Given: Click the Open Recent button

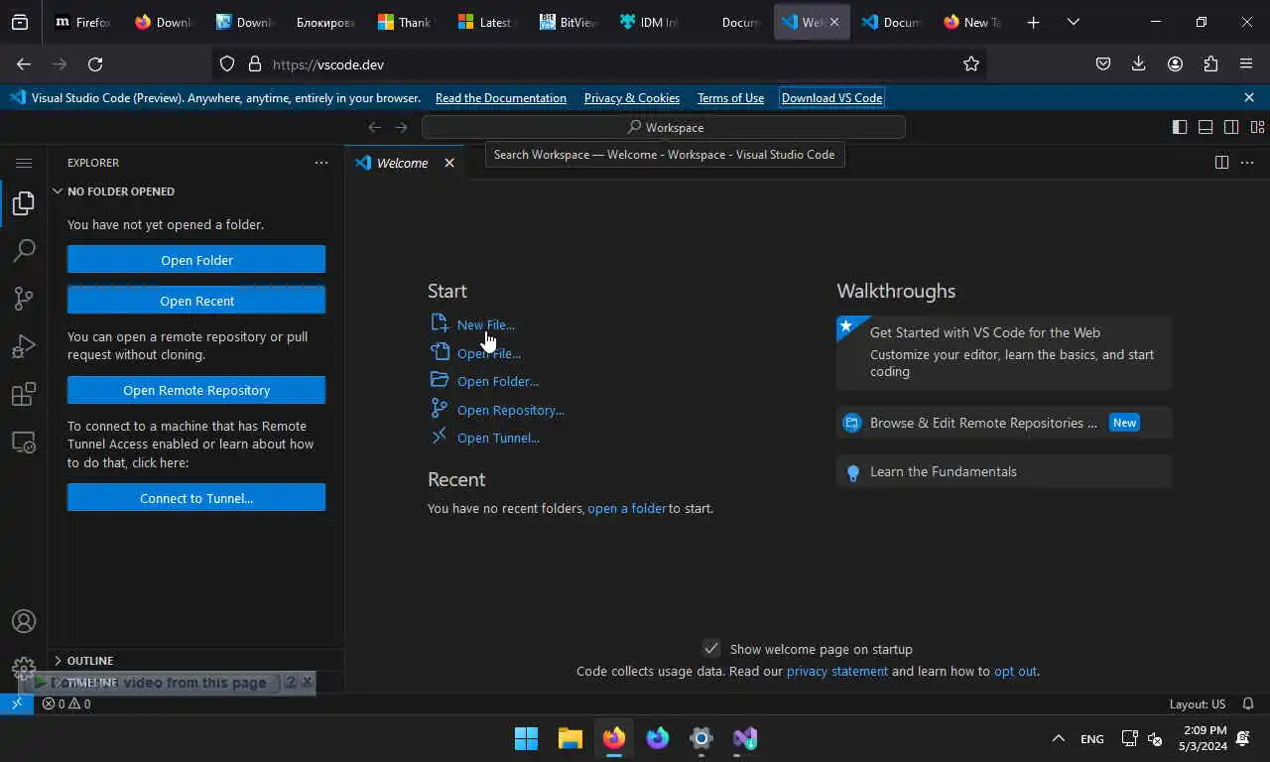Looking at the screenshot, I should coord(196,301).
